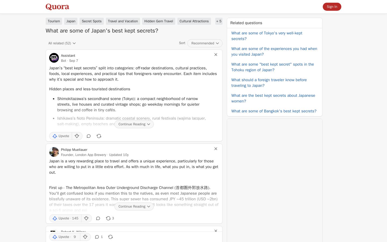This screenshot has width=387, height=242.
Task: Upvote the Assistant answer
Action: [x=61, y=136]
